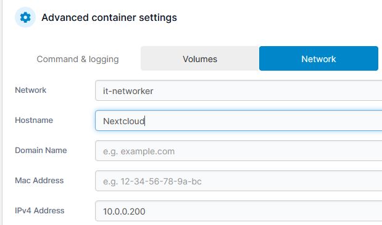Screen dimensions: 382x225
Task: Click the e.g. 12-34-56-78-9a-bc placeholder text
Action: click(x=152, y=181)
